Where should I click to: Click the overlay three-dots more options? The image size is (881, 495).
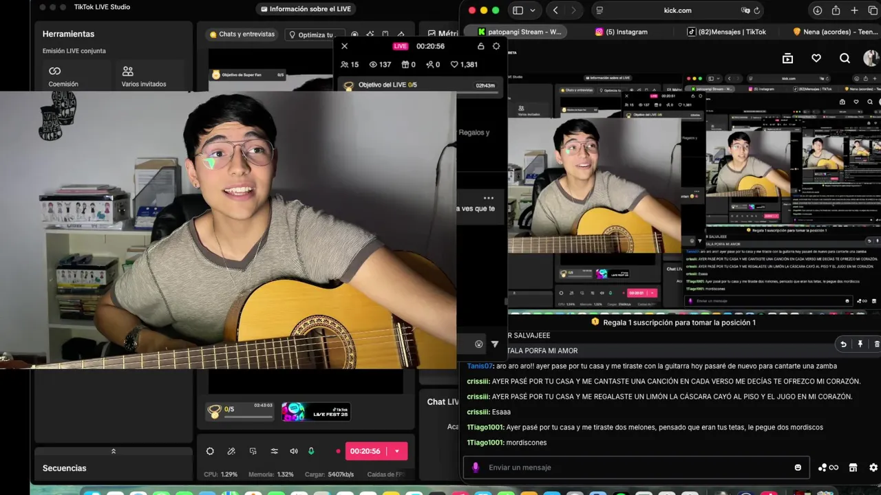pos(489,198)
